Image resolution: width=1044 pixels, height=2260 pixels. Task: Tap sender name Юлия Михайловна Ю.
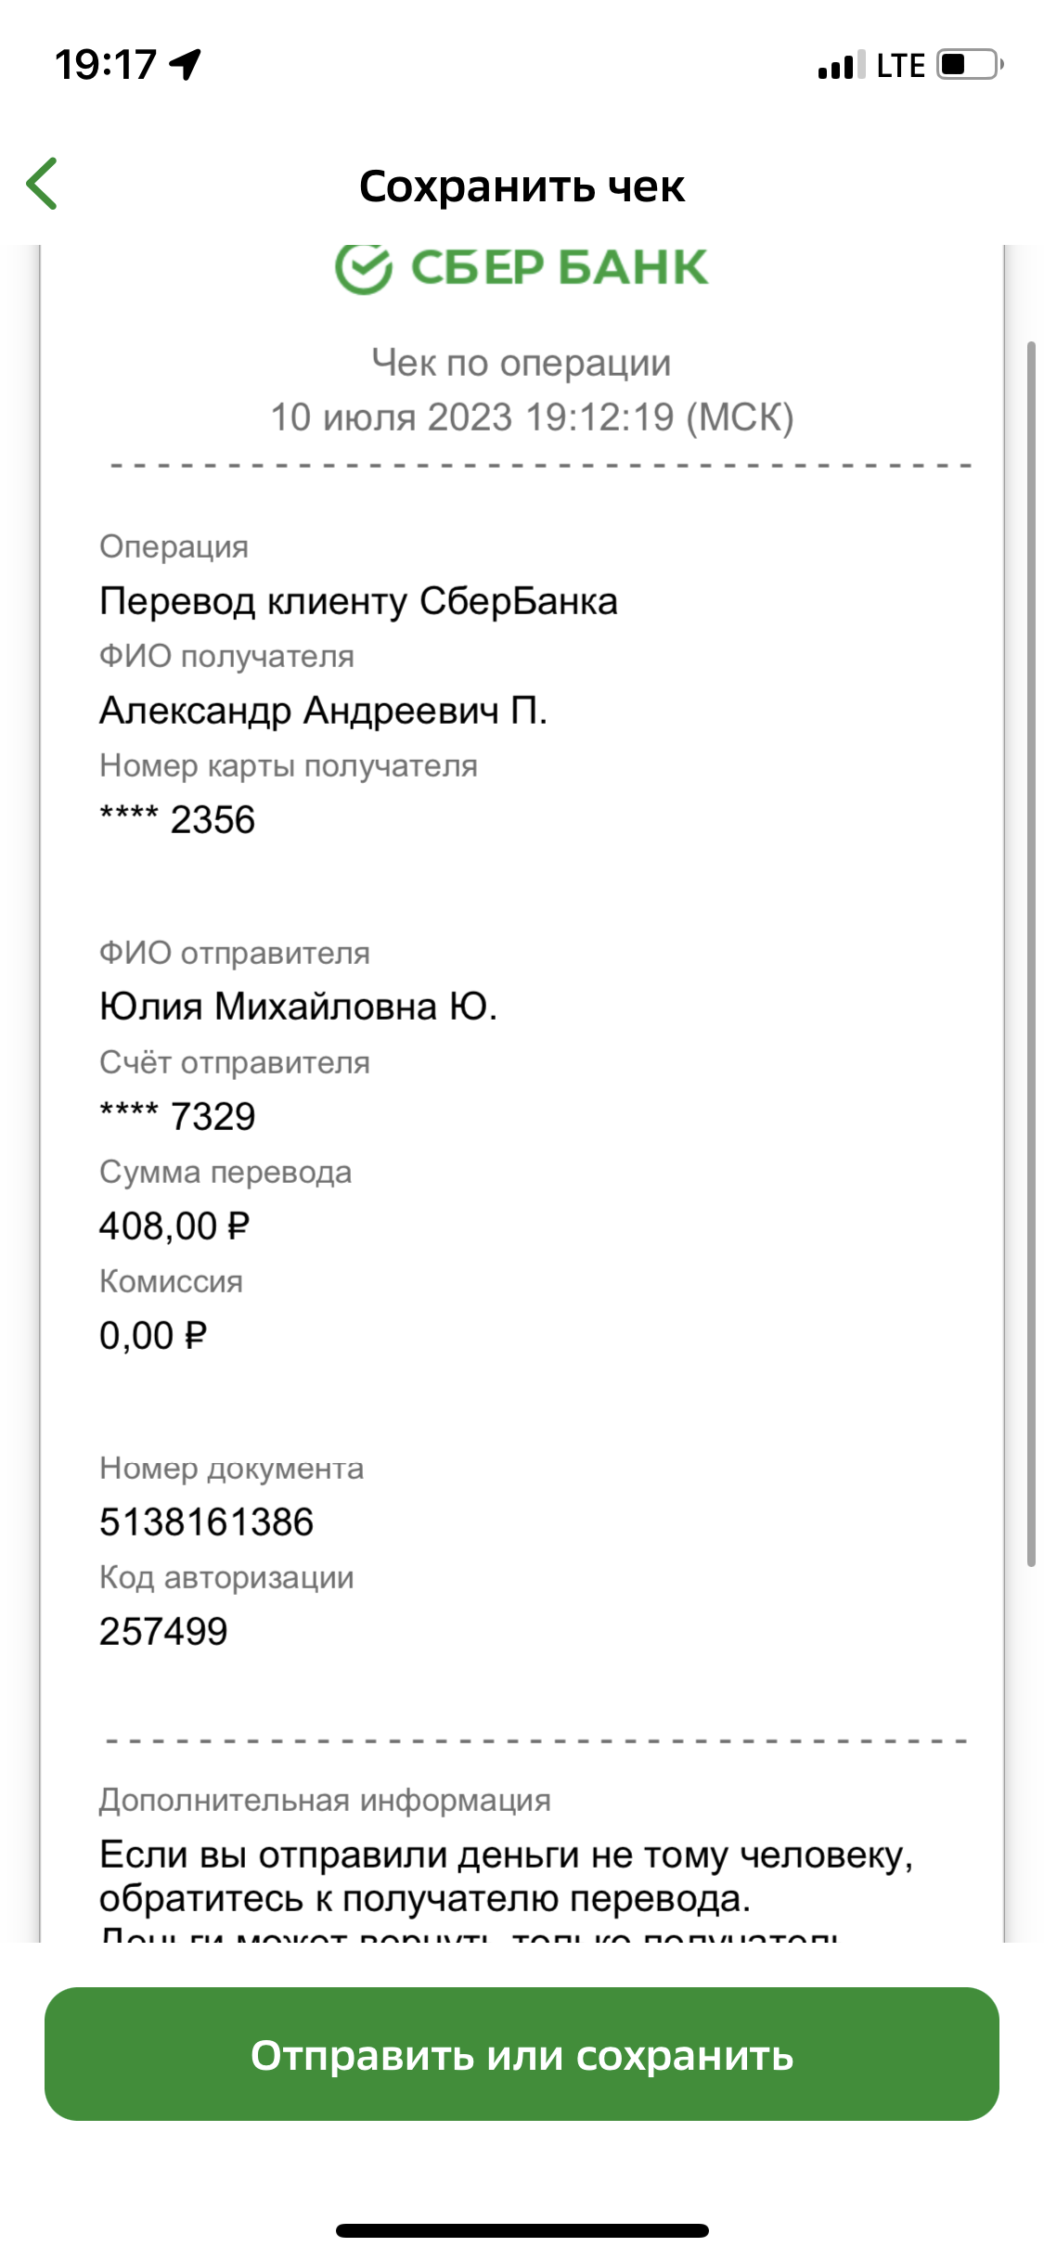click(x=298, y=1007)
